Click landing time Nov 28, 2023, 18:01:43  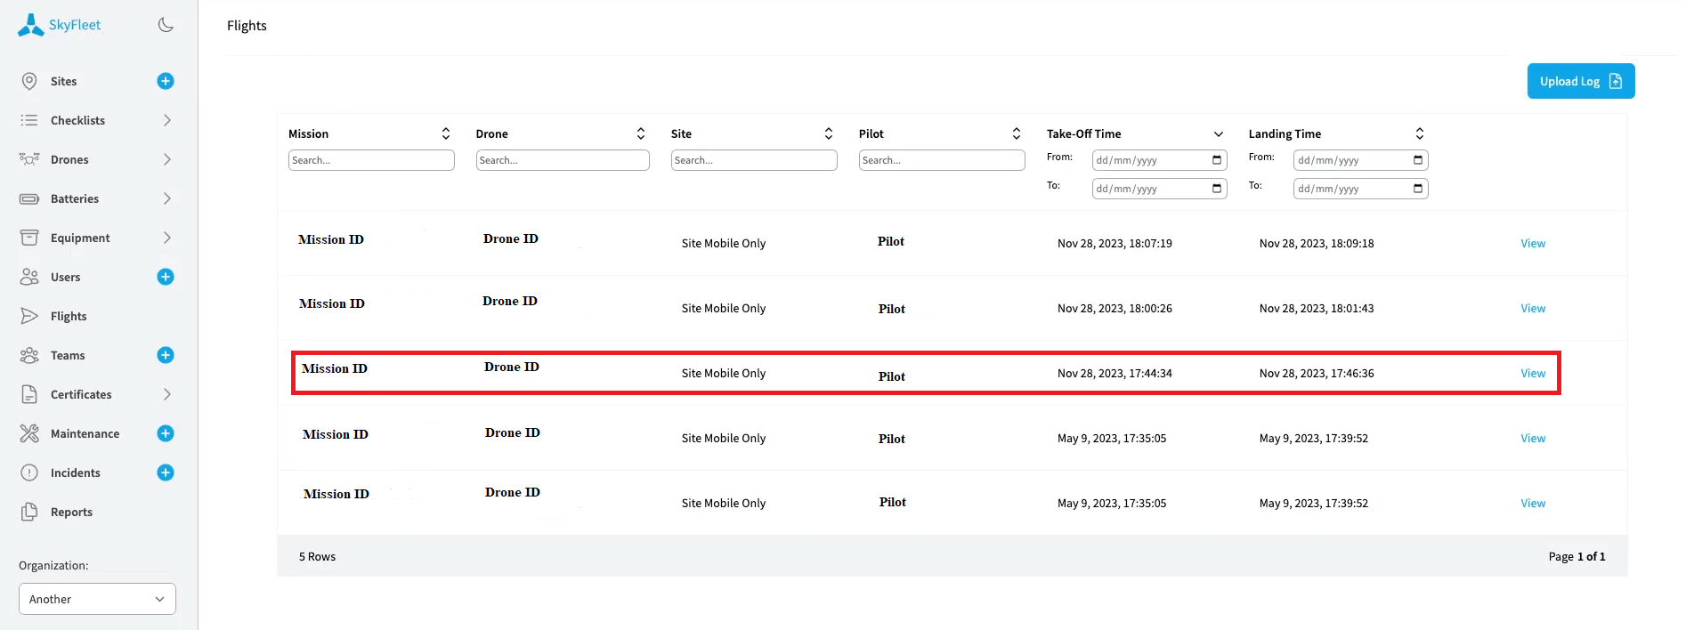pos(1317,308)
